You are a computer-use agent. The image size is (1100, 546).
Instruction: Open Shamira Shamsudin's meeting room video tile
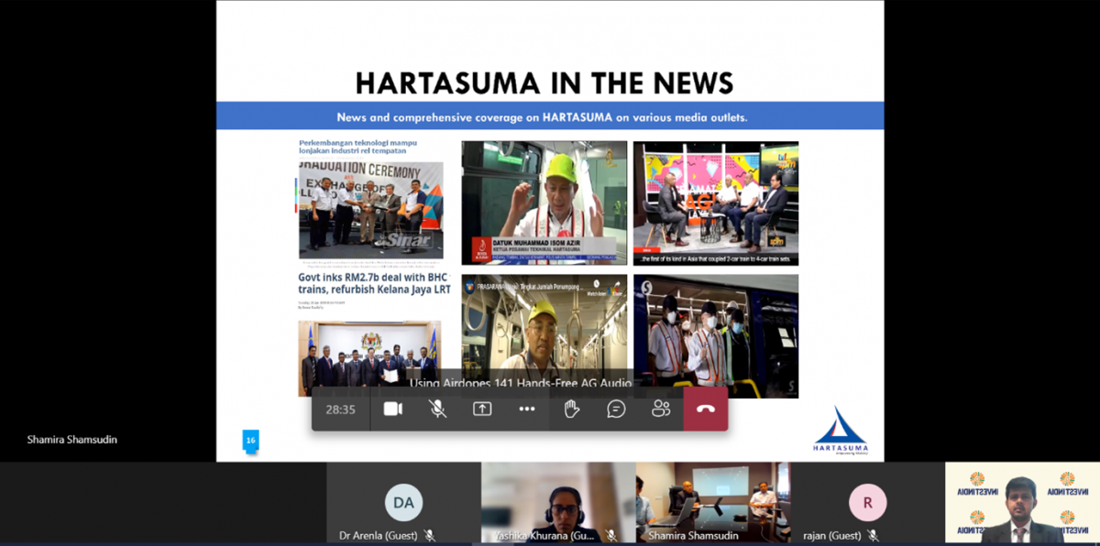click(x=713, y=502)
